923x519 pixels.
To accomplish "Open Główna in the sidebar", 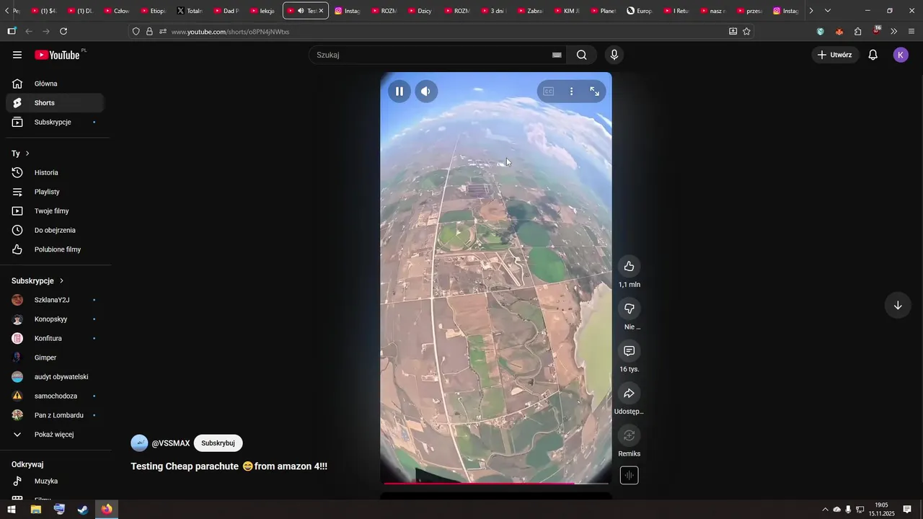I will point(56,84).
